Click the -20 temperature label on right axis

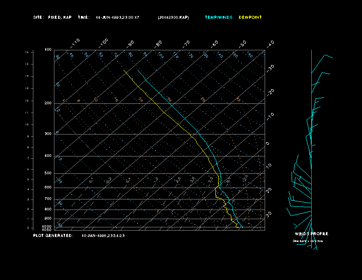pos(270,92)
